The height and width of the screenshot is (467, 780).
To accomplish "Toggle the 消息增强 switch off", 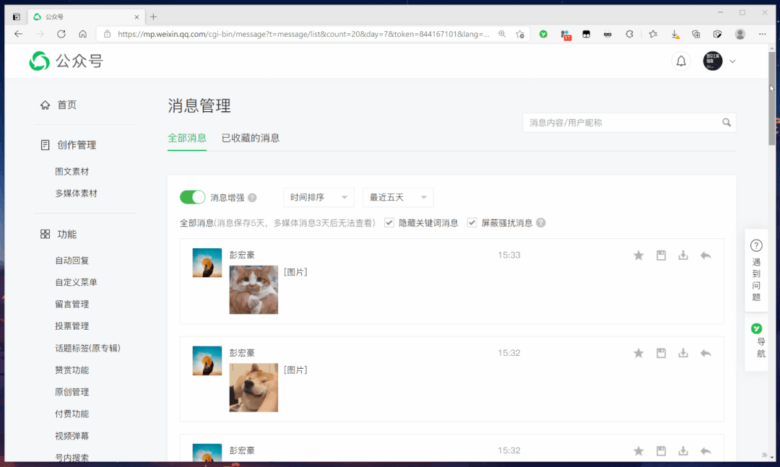I will tap(192, 196).
